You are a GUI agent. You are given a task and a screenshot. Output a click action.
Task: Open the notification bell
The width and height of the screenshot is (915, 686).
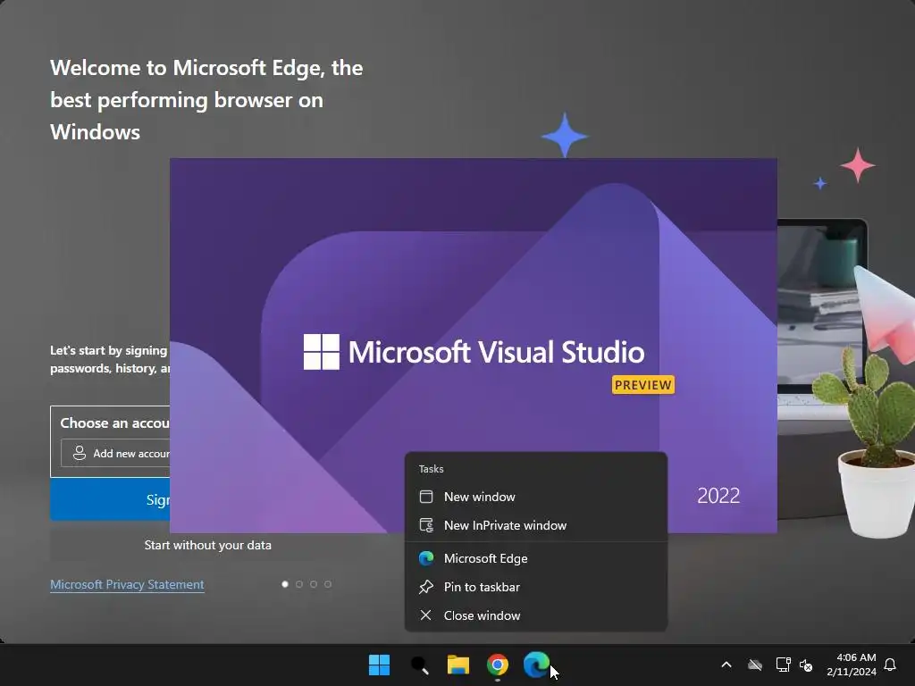click(890, 665)
